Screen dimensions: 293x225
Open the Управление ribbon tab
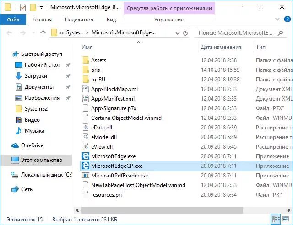(169, 20)
